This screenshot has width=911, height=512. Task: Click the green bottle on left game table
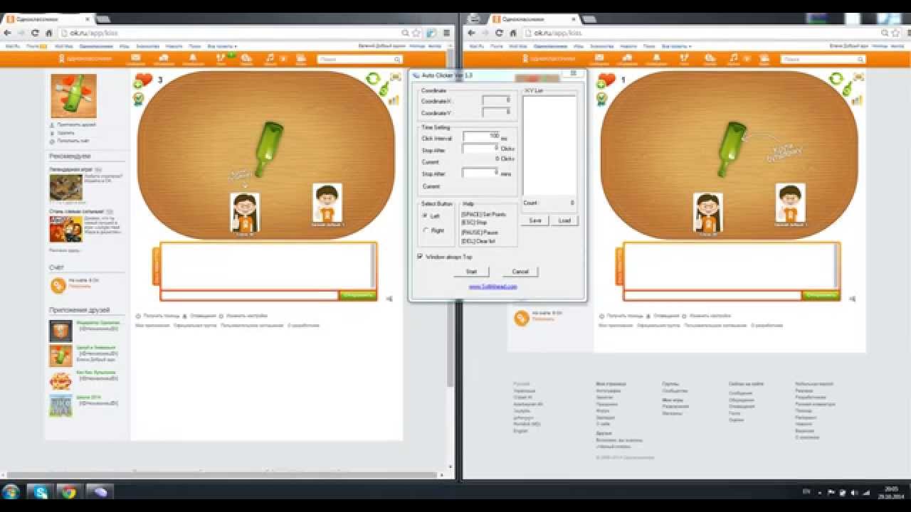click(x=268, y=147)
